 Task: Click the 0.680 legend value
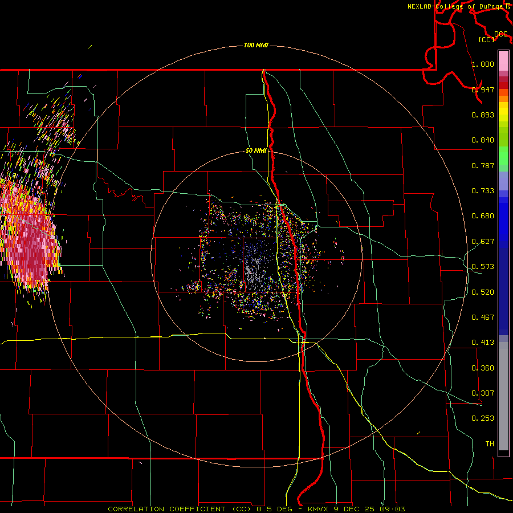tap(483, 215)
